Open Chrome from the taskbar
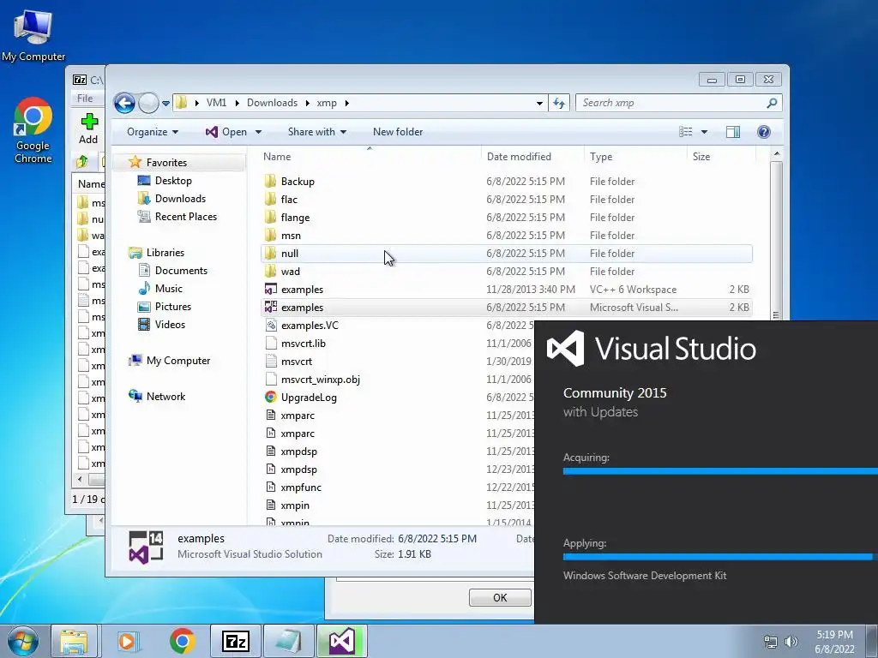This screenshot has height=658, width=878. point(182,641)
